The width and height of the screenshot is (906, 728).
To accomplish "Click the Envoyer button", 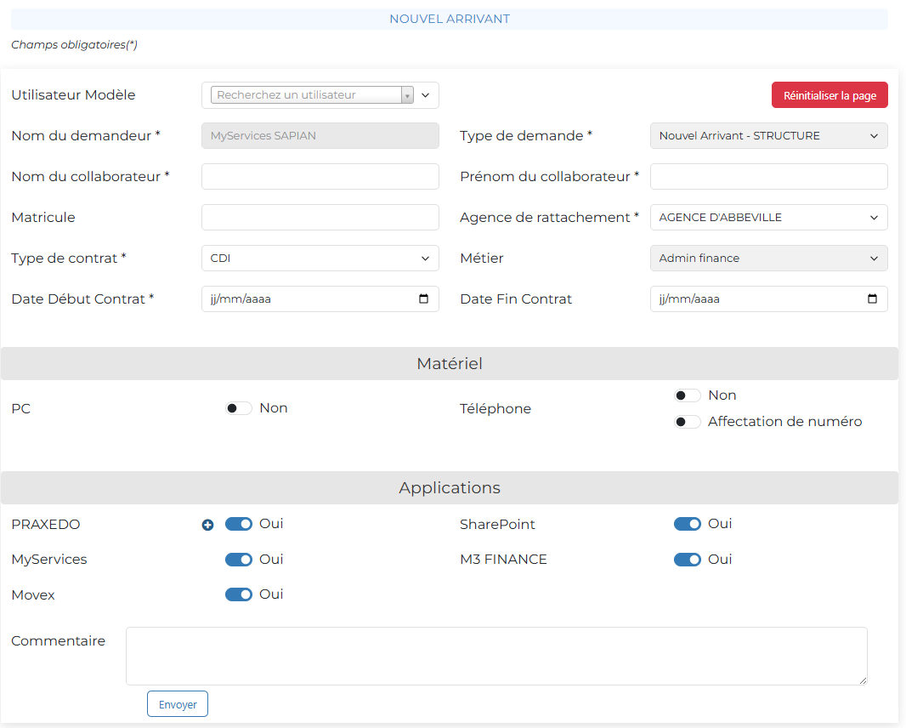I will 178,704.
